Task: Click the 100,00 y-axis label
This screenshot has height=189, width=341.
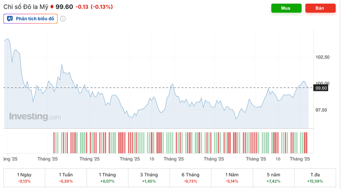Action: click(x=322, y=83)
